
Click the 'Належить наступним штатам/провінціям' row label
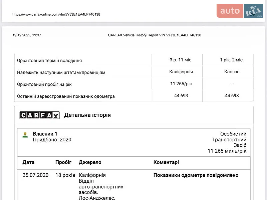coord(61,72)
